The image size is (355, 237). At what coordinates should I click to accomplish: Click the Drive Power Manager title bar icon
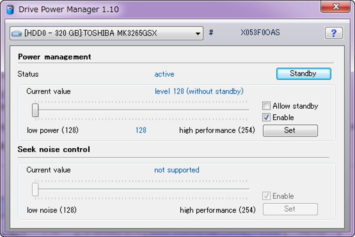point(10,9)
